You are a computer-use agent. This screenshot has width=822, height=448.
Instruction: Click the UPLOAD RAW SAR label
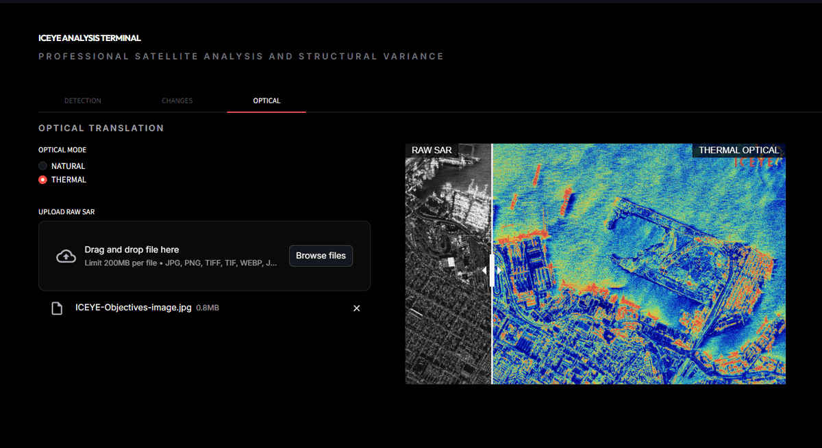click(x=66, y=212)
